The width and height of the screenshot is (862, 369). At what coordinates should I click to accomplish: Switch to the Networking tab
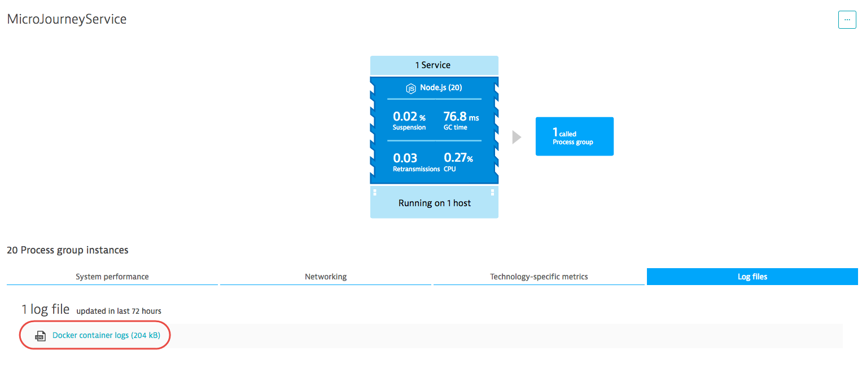[x=326, y=277]
